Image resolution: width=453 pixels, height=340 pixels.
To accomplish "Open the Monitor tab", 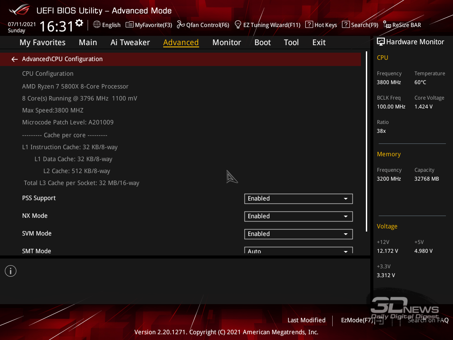I will (226, 42).
